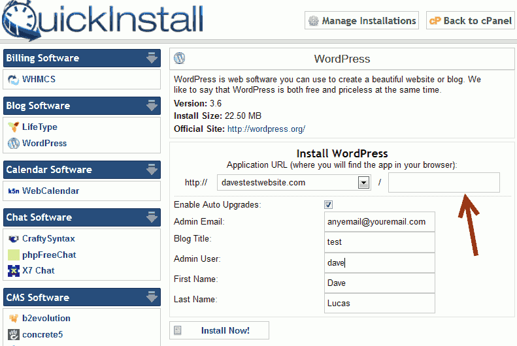Go Back to cPanel

470,20
